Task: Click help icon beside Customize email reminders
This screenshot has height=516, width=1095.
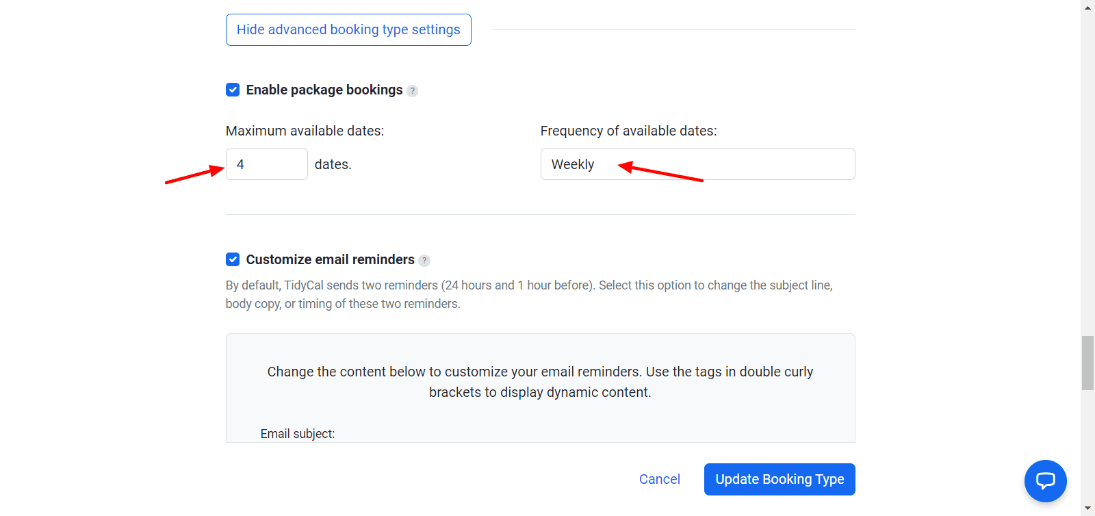Action: click(424, 260)
